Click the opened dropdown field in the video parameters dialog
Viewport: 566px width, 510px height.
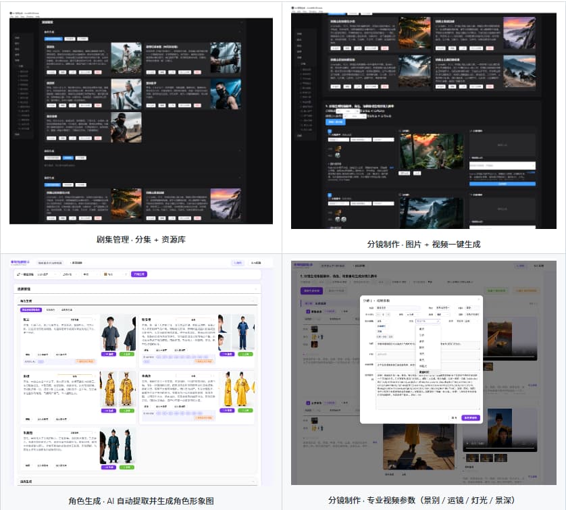(x=428, y=321)
